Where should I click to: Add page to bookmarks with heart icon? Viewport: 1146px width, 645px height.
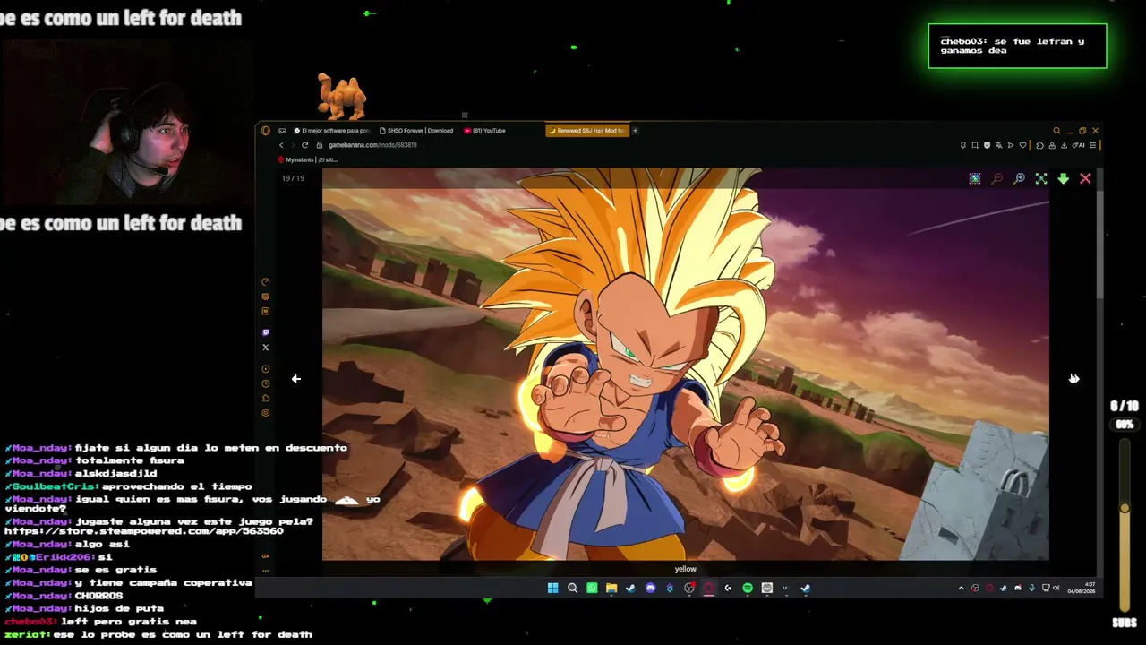pos(1023,145)
